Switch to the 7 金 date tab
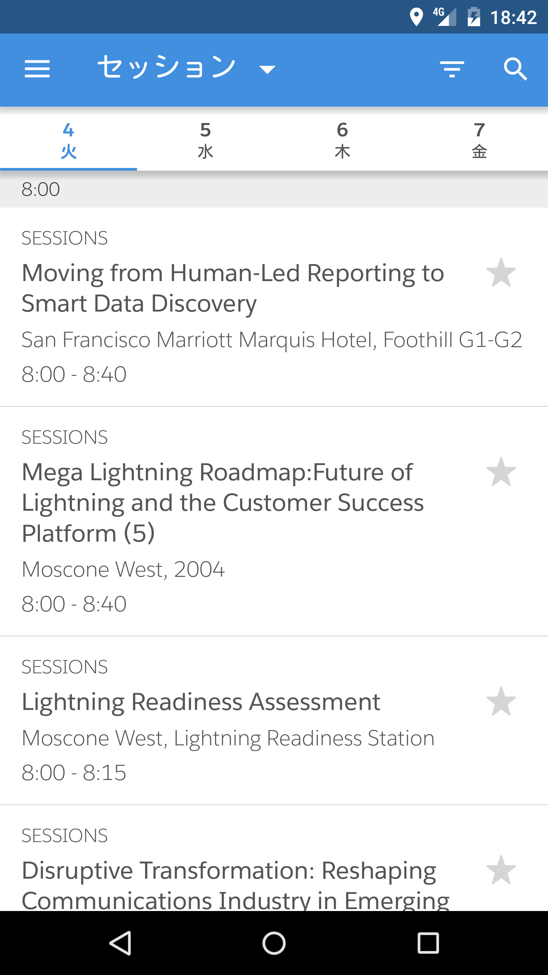The image size is (548, 975). pyautogui.click(x=479, y=141)
